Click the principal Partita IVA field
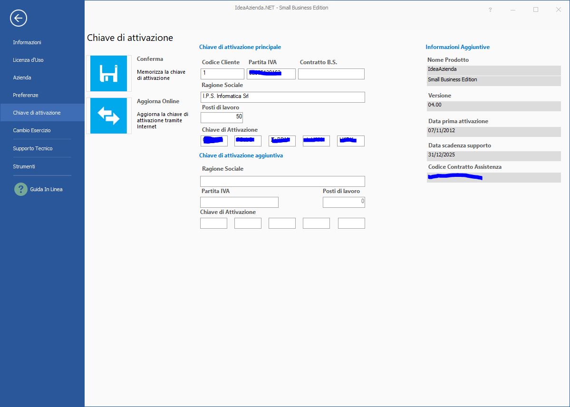570x407 pixels. pos(271,74)
